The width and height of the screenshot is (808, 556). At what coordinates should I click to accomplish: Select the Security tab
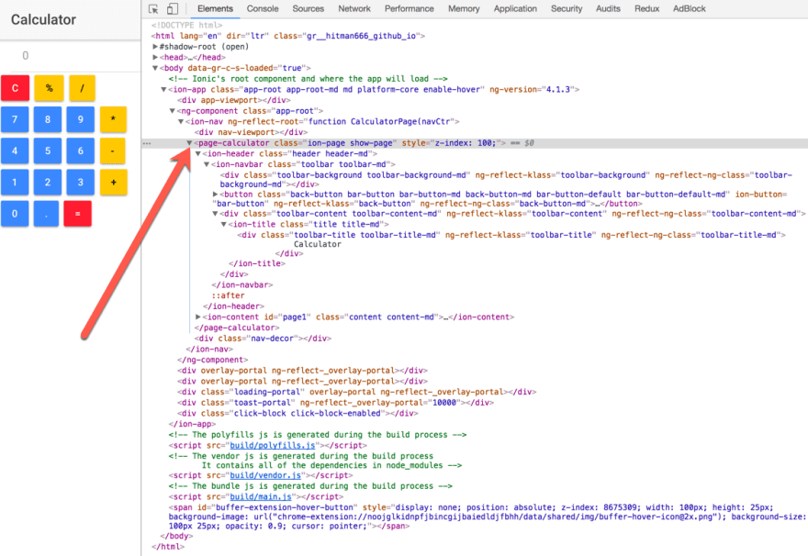pyautogui.click(x=567, y=9)
